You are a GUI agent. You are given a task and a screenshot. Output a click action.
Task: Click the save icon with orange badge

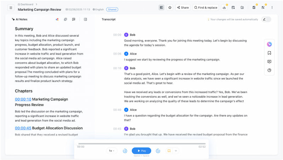(x=254, y=7)
